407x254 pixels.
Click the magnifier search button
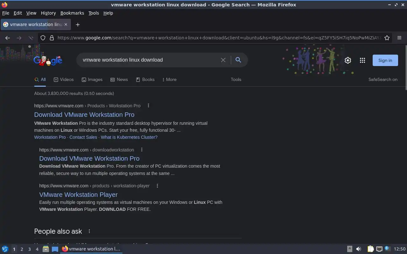(238, 60)
